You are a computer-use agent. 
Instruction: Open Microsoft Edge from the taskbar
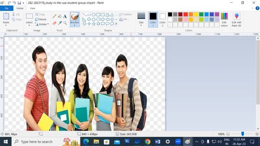click(86, 142)
